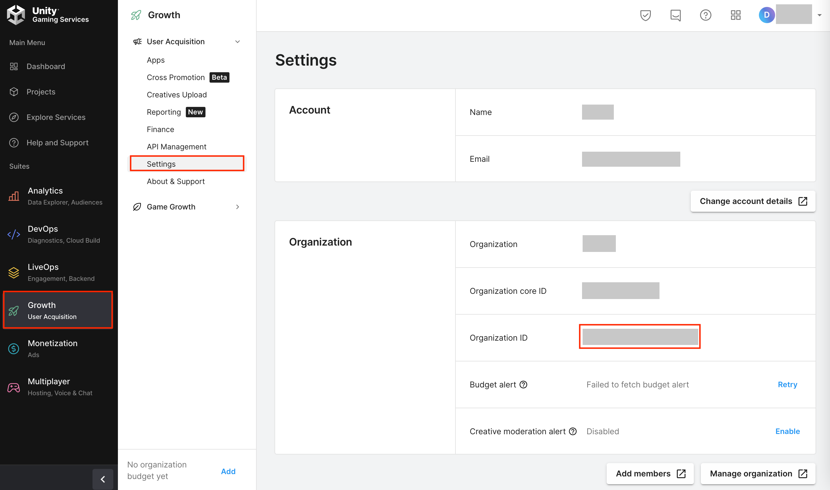Collapse the sidebar with the left arrow

[x=103, y=479]
